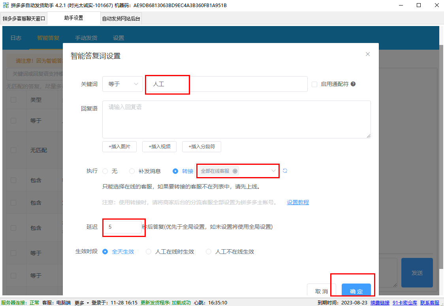Viewport: 444px width, 306px height.
Task: Click the +插入图片 button
Action: point(120,147)
